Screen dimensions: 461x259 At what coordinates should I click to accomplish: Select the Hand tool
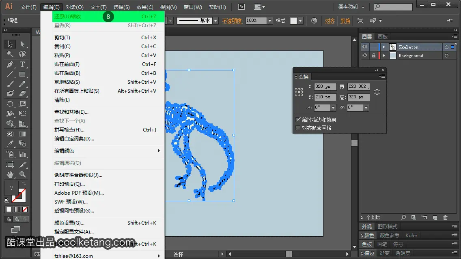click(x=10, y=174)
